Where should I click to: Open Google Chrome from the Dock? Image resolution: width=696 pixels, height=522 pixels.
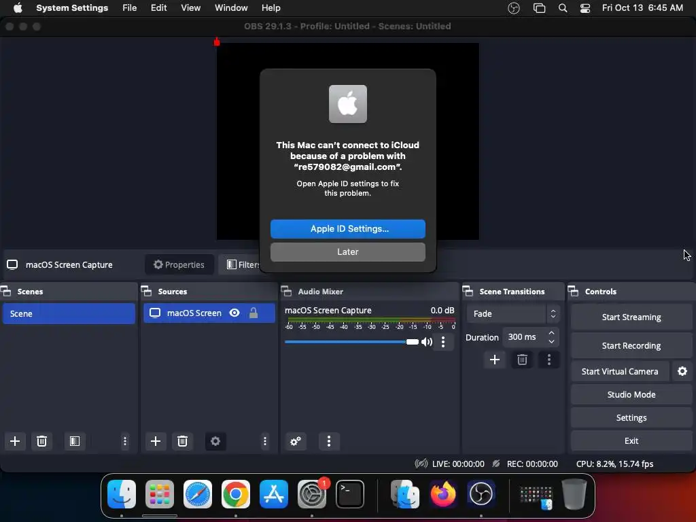click(236, 493)
